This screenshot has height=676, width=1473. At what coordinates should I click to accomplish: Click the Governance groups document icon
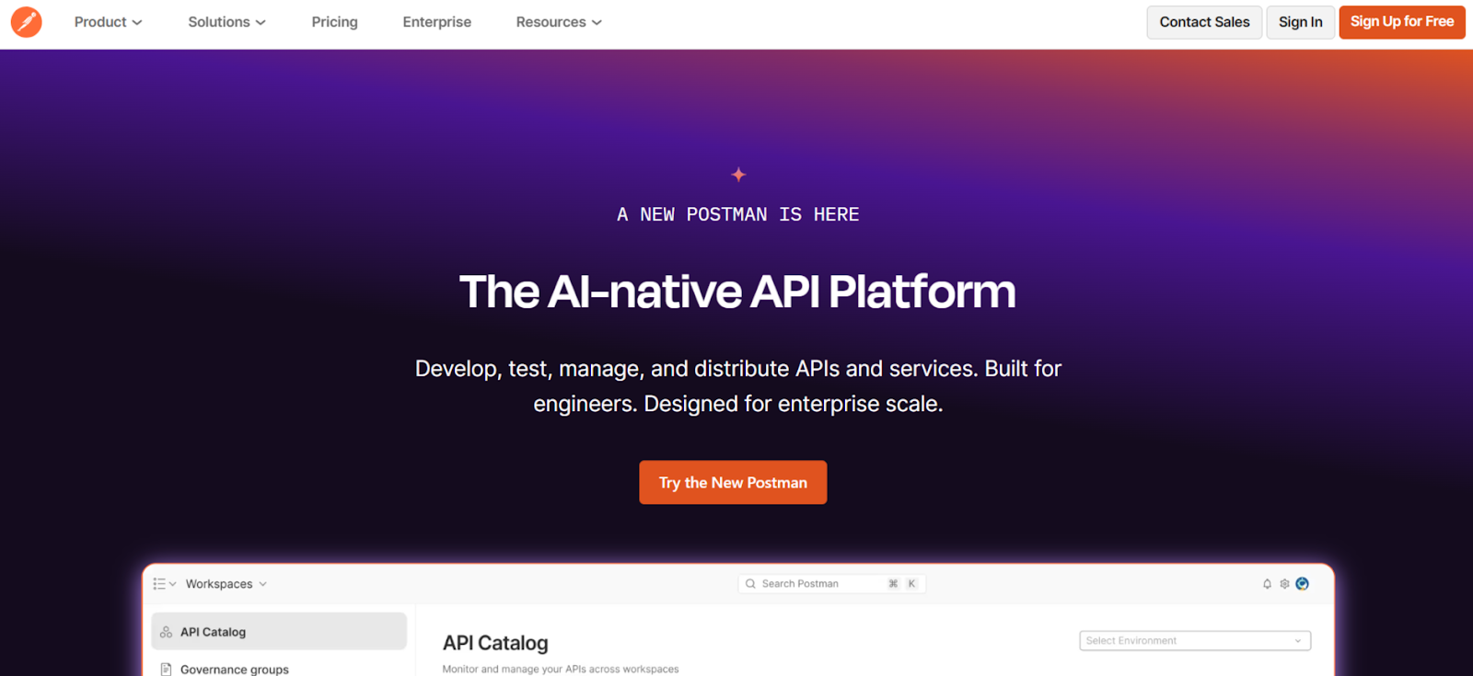(166, 669)
